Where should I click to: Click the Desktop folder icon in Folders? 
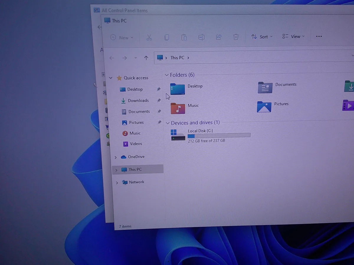click(178, 89)
